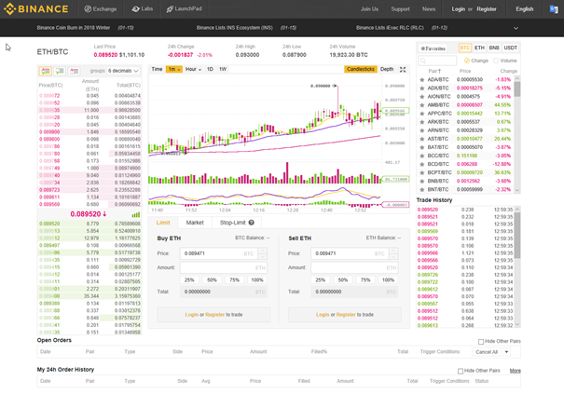Open the LaunchPad menu item
The image size is (564, 394).
pos(184,9)
